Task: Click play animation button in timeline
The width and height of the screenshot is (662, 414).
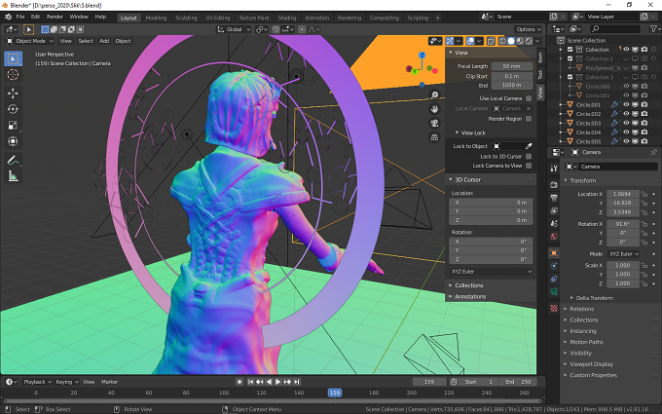Action: point(278,382)
